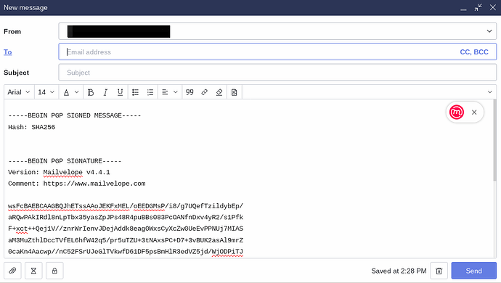The width and height of the screenshot is (501, 283).
Task: Click the 'Saved at 2:28 PM' status
Action: tap(399, 271)
